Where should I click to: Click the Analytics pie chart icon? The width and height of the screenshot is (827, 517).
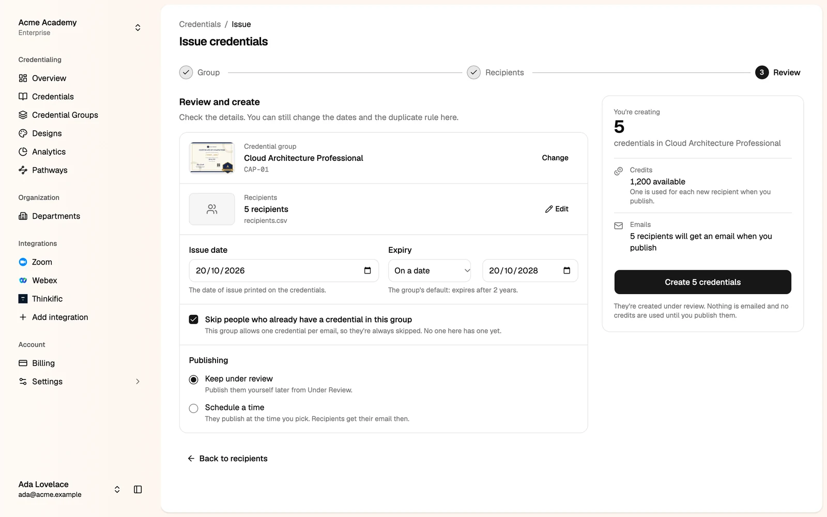coord(23,151)
